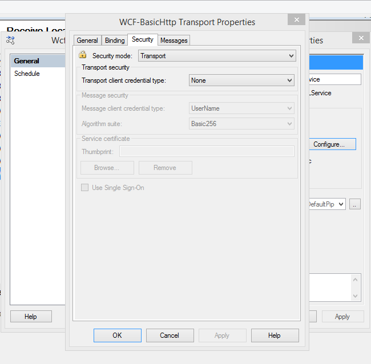Select General in the left navigation list

(x=38, y=61)
